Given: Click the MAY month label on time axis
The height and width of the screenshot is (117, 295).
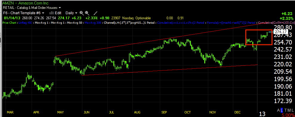Looking at the screenshot, I should pyautogui.click(x=61, y=112).
